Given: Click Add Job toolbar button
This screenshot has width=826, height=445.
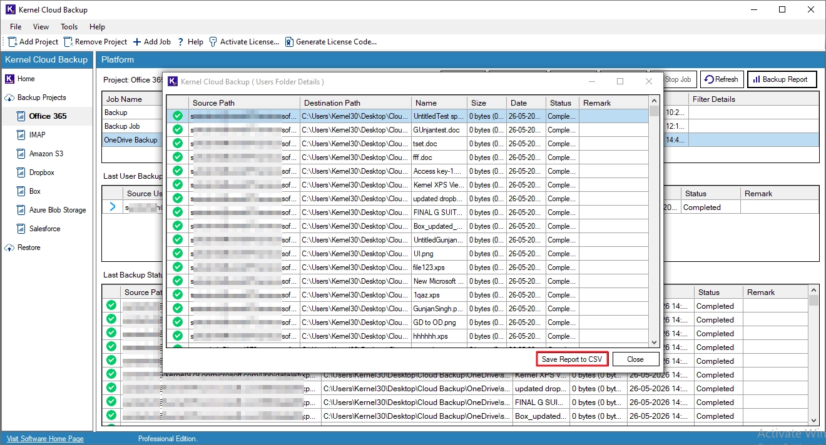Looking at the screenshot, I should click(151, 42).
